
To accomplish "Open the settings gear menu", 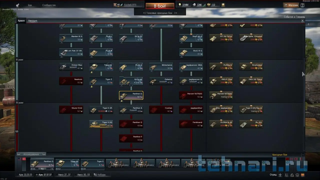I will (17, 5).
